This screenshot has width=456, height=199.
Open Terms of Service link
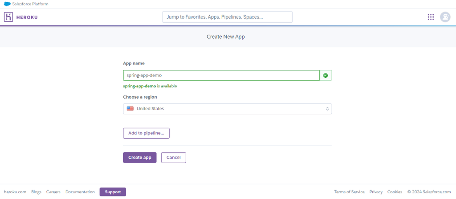click(x=349, y=192)
